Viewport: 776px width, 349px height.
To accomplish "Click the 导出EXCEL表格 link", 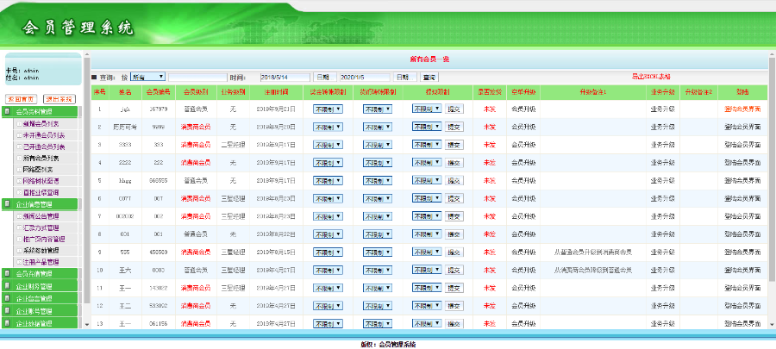I will click(x=651, y=77).
